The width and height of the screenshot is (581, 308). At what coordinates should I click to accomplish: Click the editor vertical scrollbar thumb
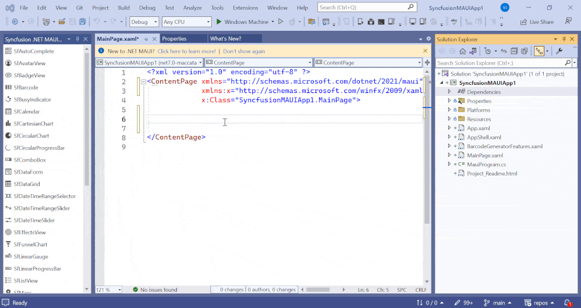(427, 151)
